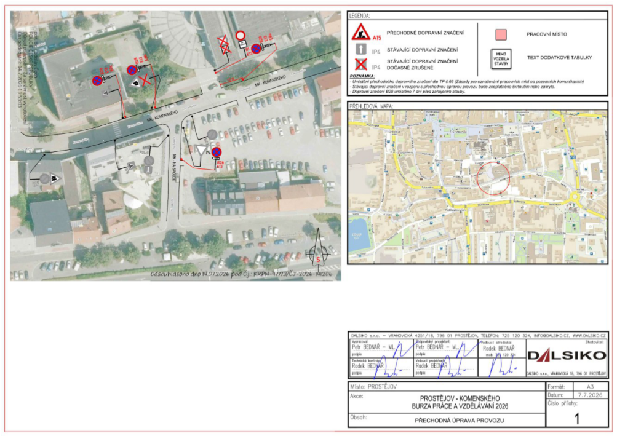Click the TEXT DODATKOVÉ TABULKY label

559,57
